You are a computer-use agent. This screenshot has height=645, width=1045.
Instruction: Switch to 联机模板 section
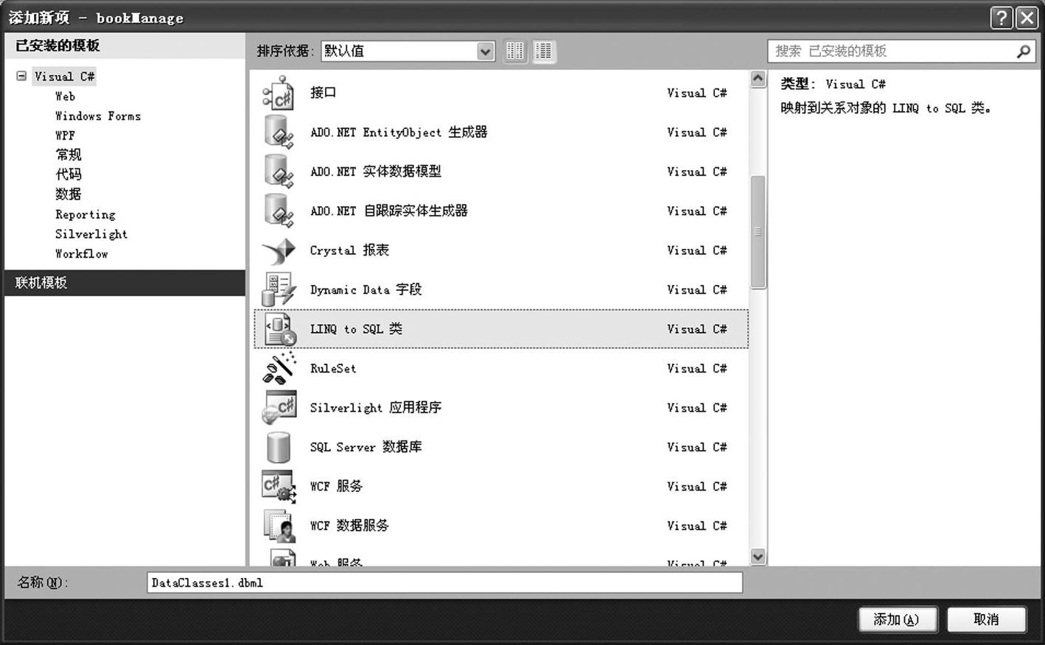125,283
